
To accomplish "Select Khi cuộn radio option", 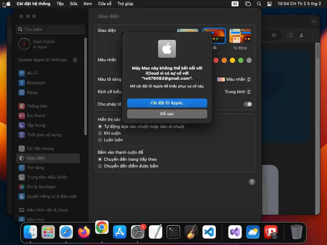I will (x=100, y=133).
